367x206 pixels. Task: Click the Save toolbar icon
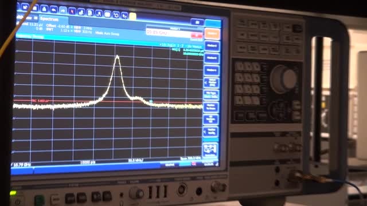[x=34, y=8]
